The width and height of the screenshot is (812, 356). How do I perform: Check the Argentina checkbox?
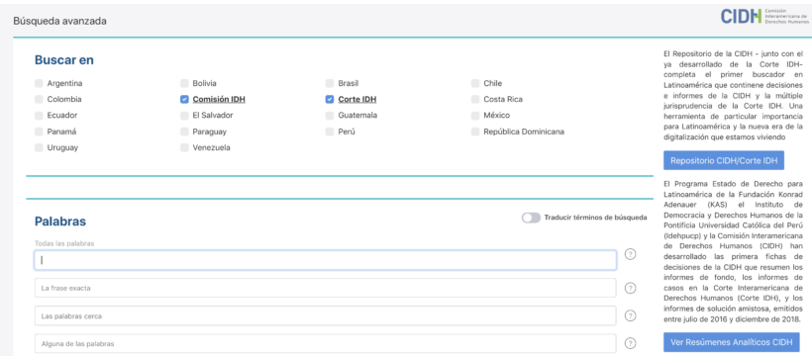click(39, 83)
